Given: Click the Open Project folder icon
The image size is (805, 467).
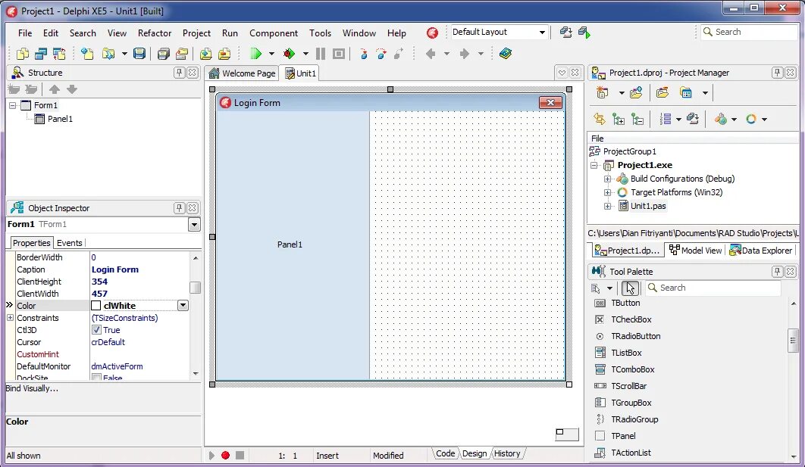Looking at the screenshot, I should 182,53.
